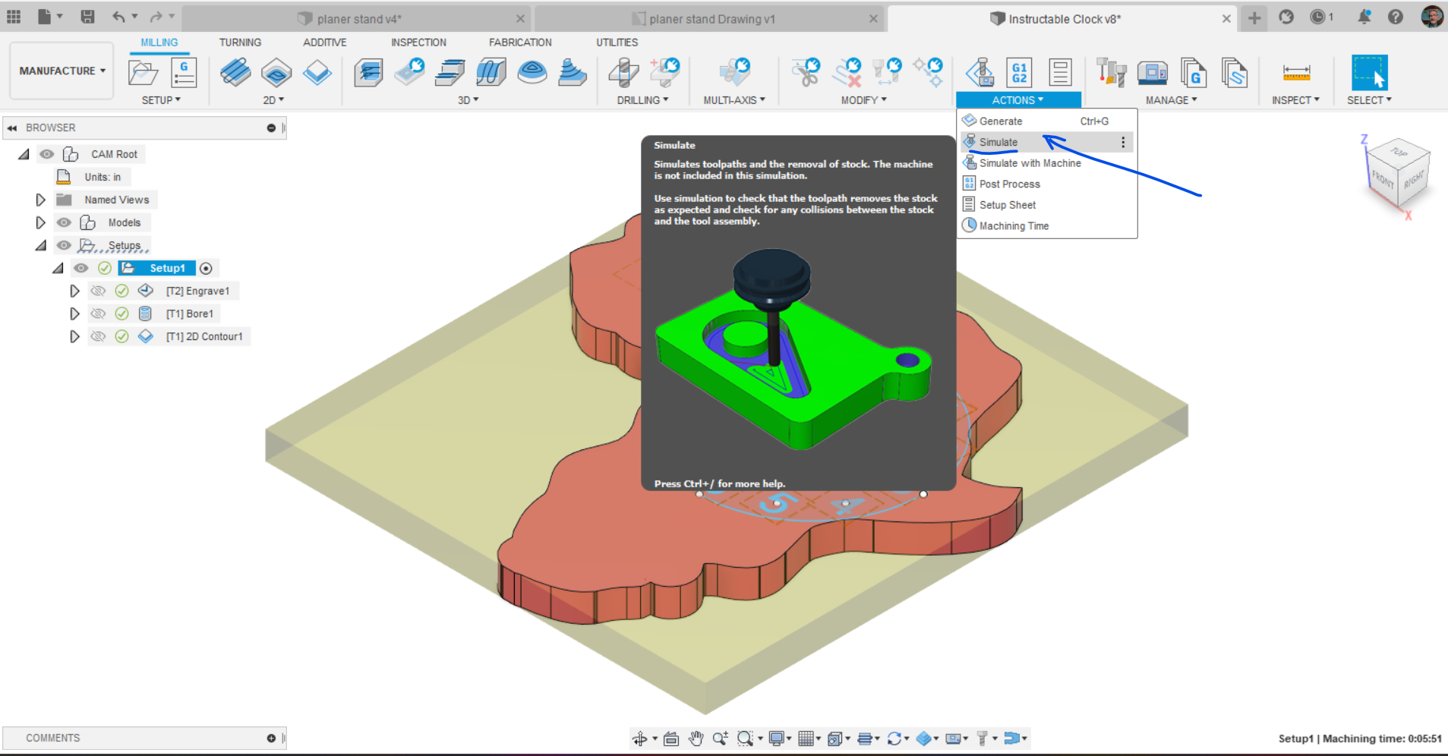The width and height of the screenshot is (1448, 756).
Task: Click the Look At icon in navigation bar
Action: [x=671, y=739]
